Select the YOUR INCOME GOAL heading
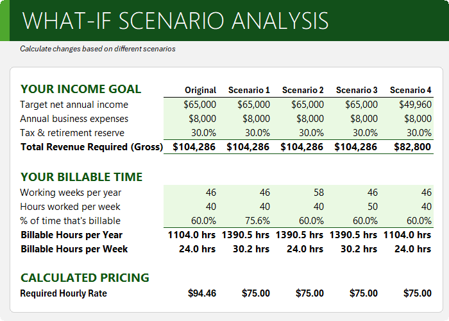The height and width of the screenshot is (321, 449). pos(81,89)
